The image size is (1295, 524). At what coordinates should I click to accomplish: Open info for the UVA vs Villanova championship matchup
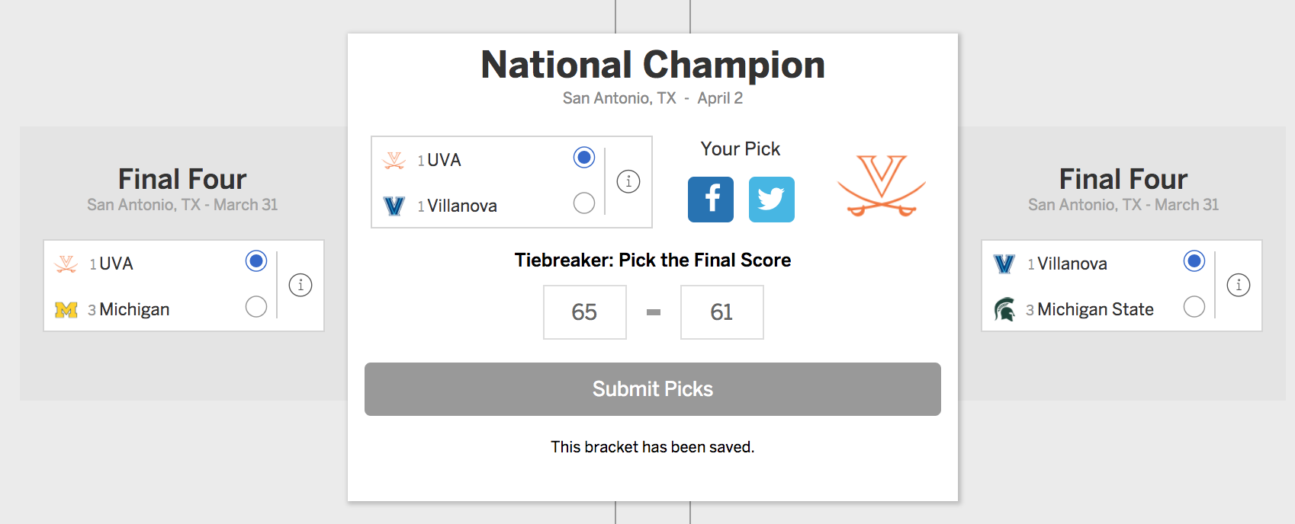coord(628,181)
